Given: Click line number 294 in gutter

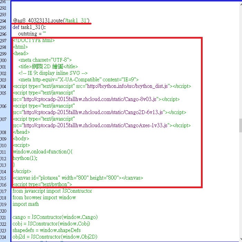Looking at the screenshot, I should click(x=3, y=21).
